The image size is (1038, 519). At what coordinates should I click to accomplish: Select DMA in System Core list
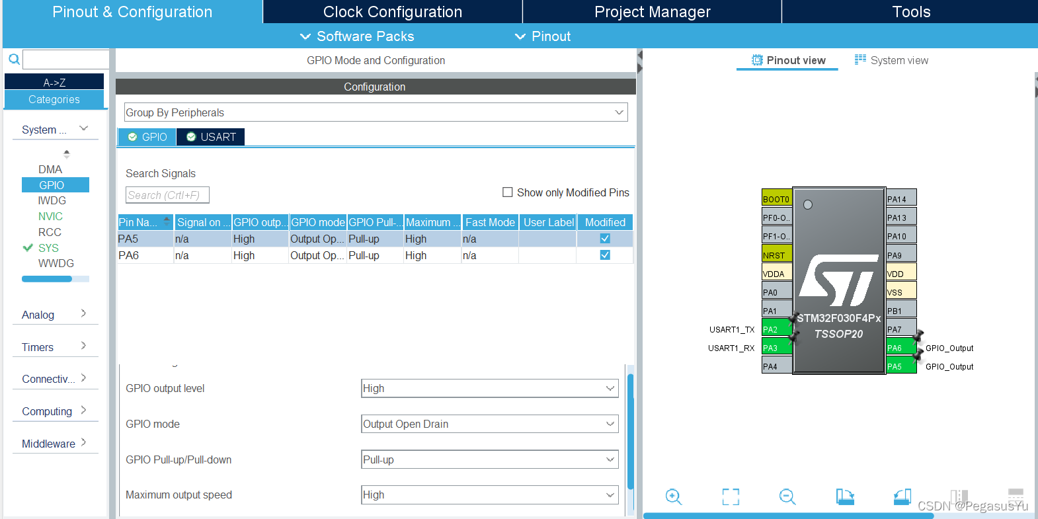pyautogui.click(x=50, y=169)
